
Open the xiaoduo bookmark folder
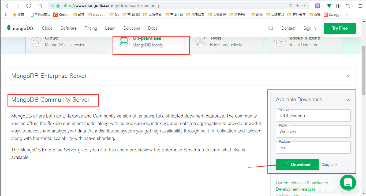[96, 15]
